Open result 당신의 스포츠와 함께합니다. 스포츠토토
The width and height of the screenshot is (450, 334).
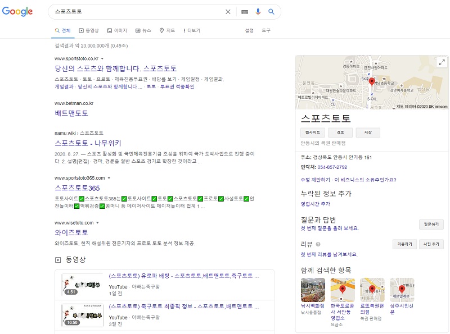[x=116, y=68]
